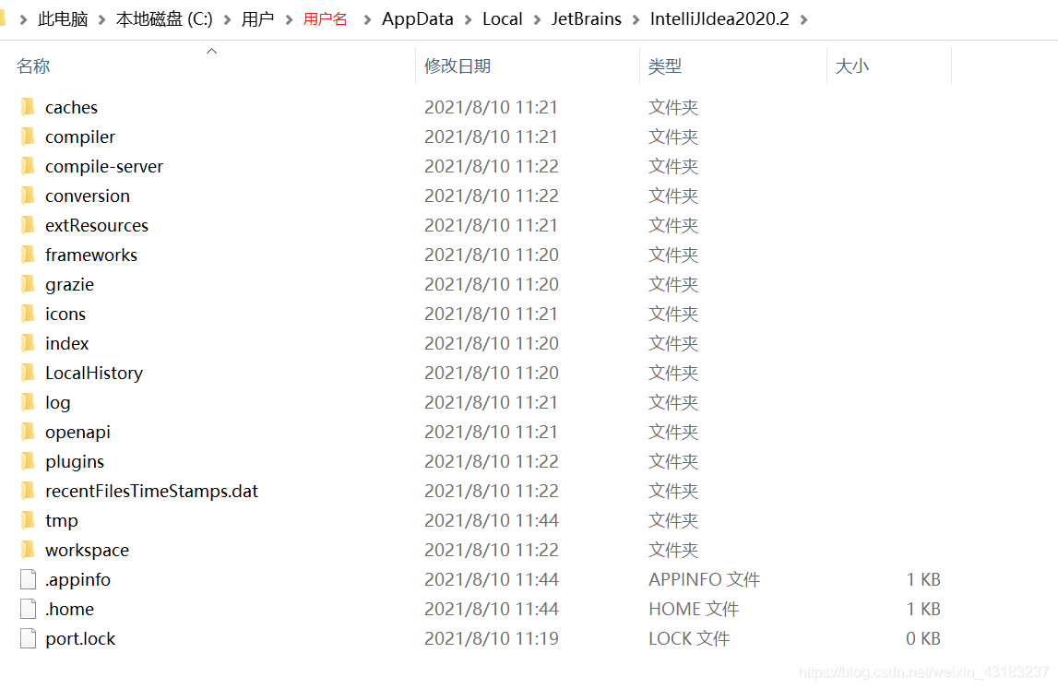The width and height of the screenshot is (1058, 689).
Task: Click the openapi folder icon
Action: coord(28,432)
